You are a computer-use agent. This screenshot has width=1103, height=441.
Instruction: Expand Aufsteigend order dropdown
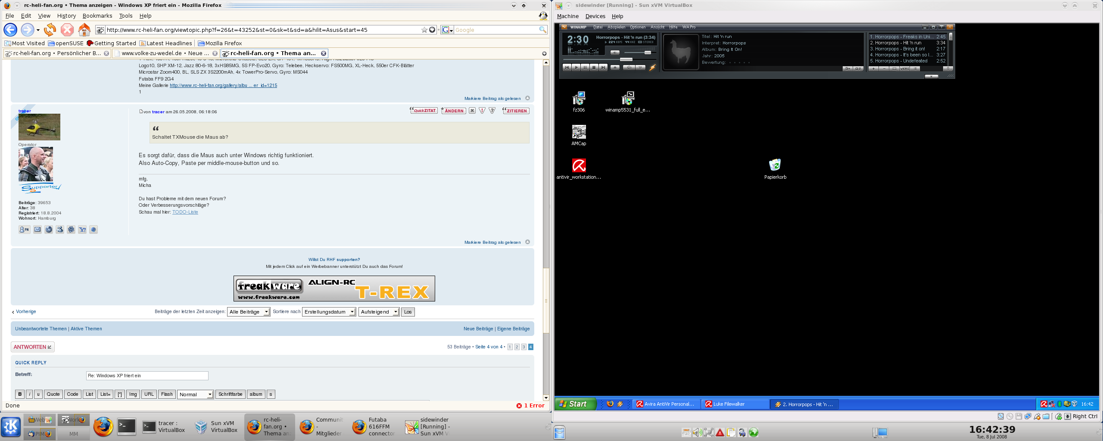pos(379,312)
